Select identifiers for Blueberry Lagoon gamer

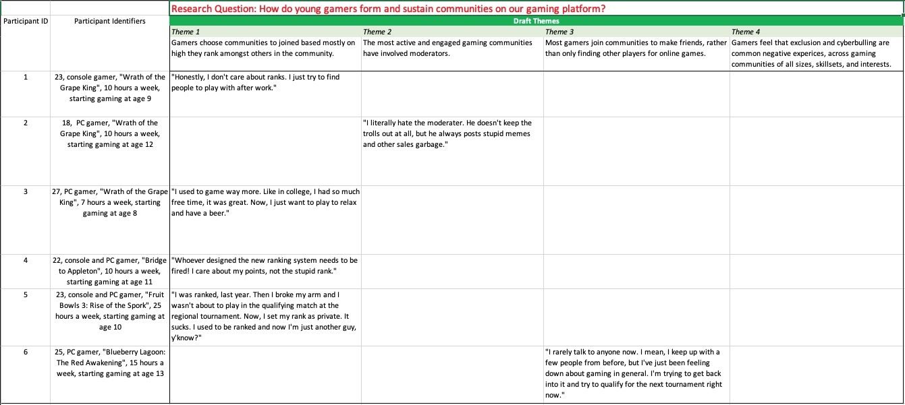[110, 375]
